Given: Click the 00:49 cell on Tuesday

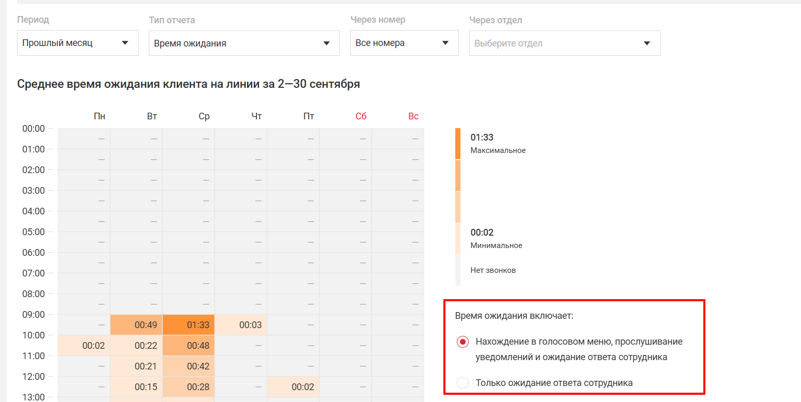Looking at the screenshot, I should (x=136, y=325).
